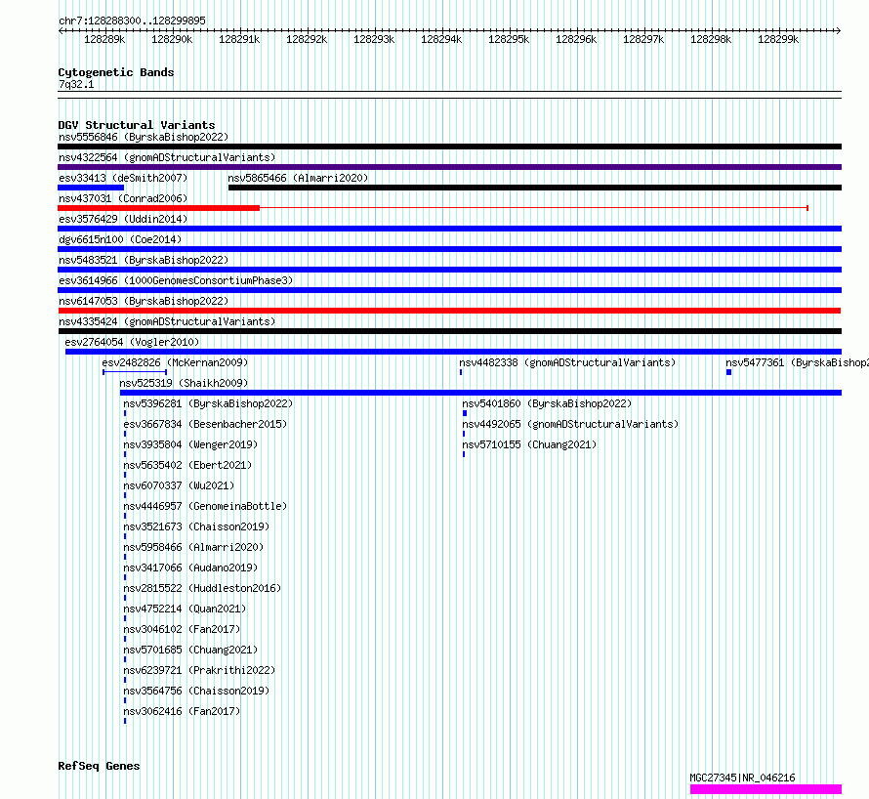This screenshot has height=799, width=869.
Task: Select the nsv437031 (Conrad2006) label
Action: click(x=123, y=198)
